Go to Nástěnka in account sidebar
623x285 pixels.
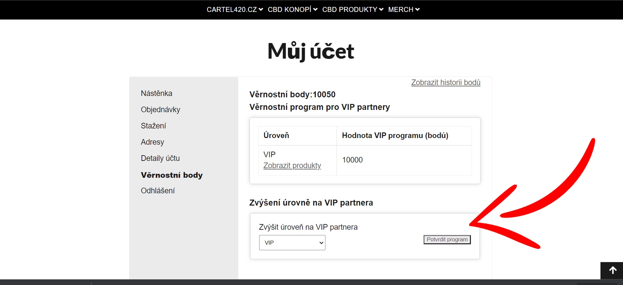pyautogui.click(x=156, y=93)
